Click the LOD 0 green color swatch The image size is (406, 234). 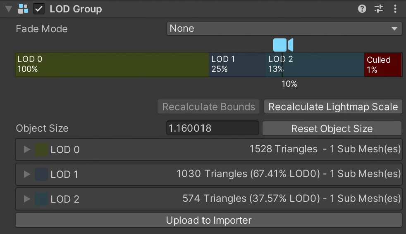(x=41, y=149)
